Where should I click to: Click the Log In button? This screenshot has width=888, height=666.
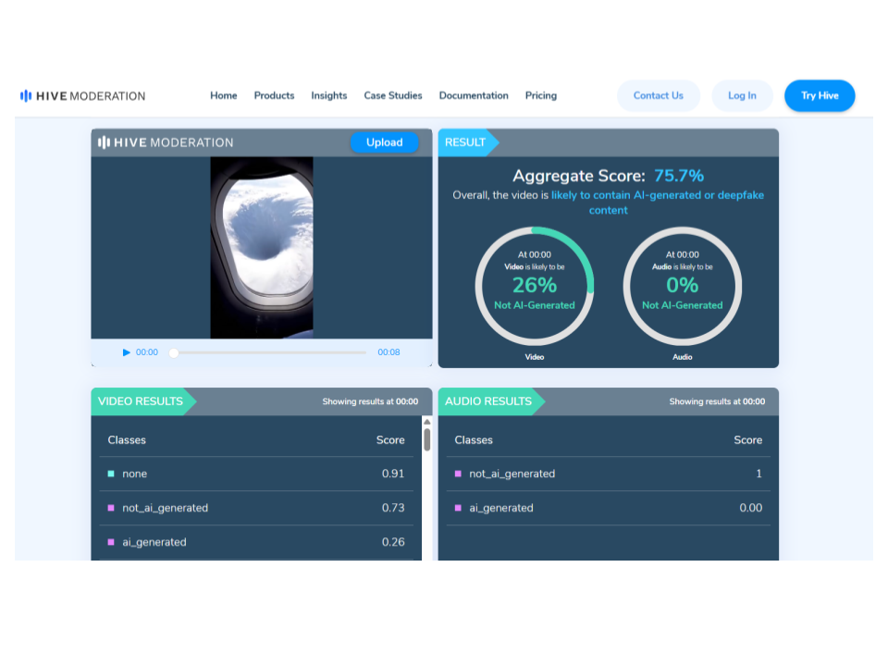pyautogui.click(x=742, y=95)
